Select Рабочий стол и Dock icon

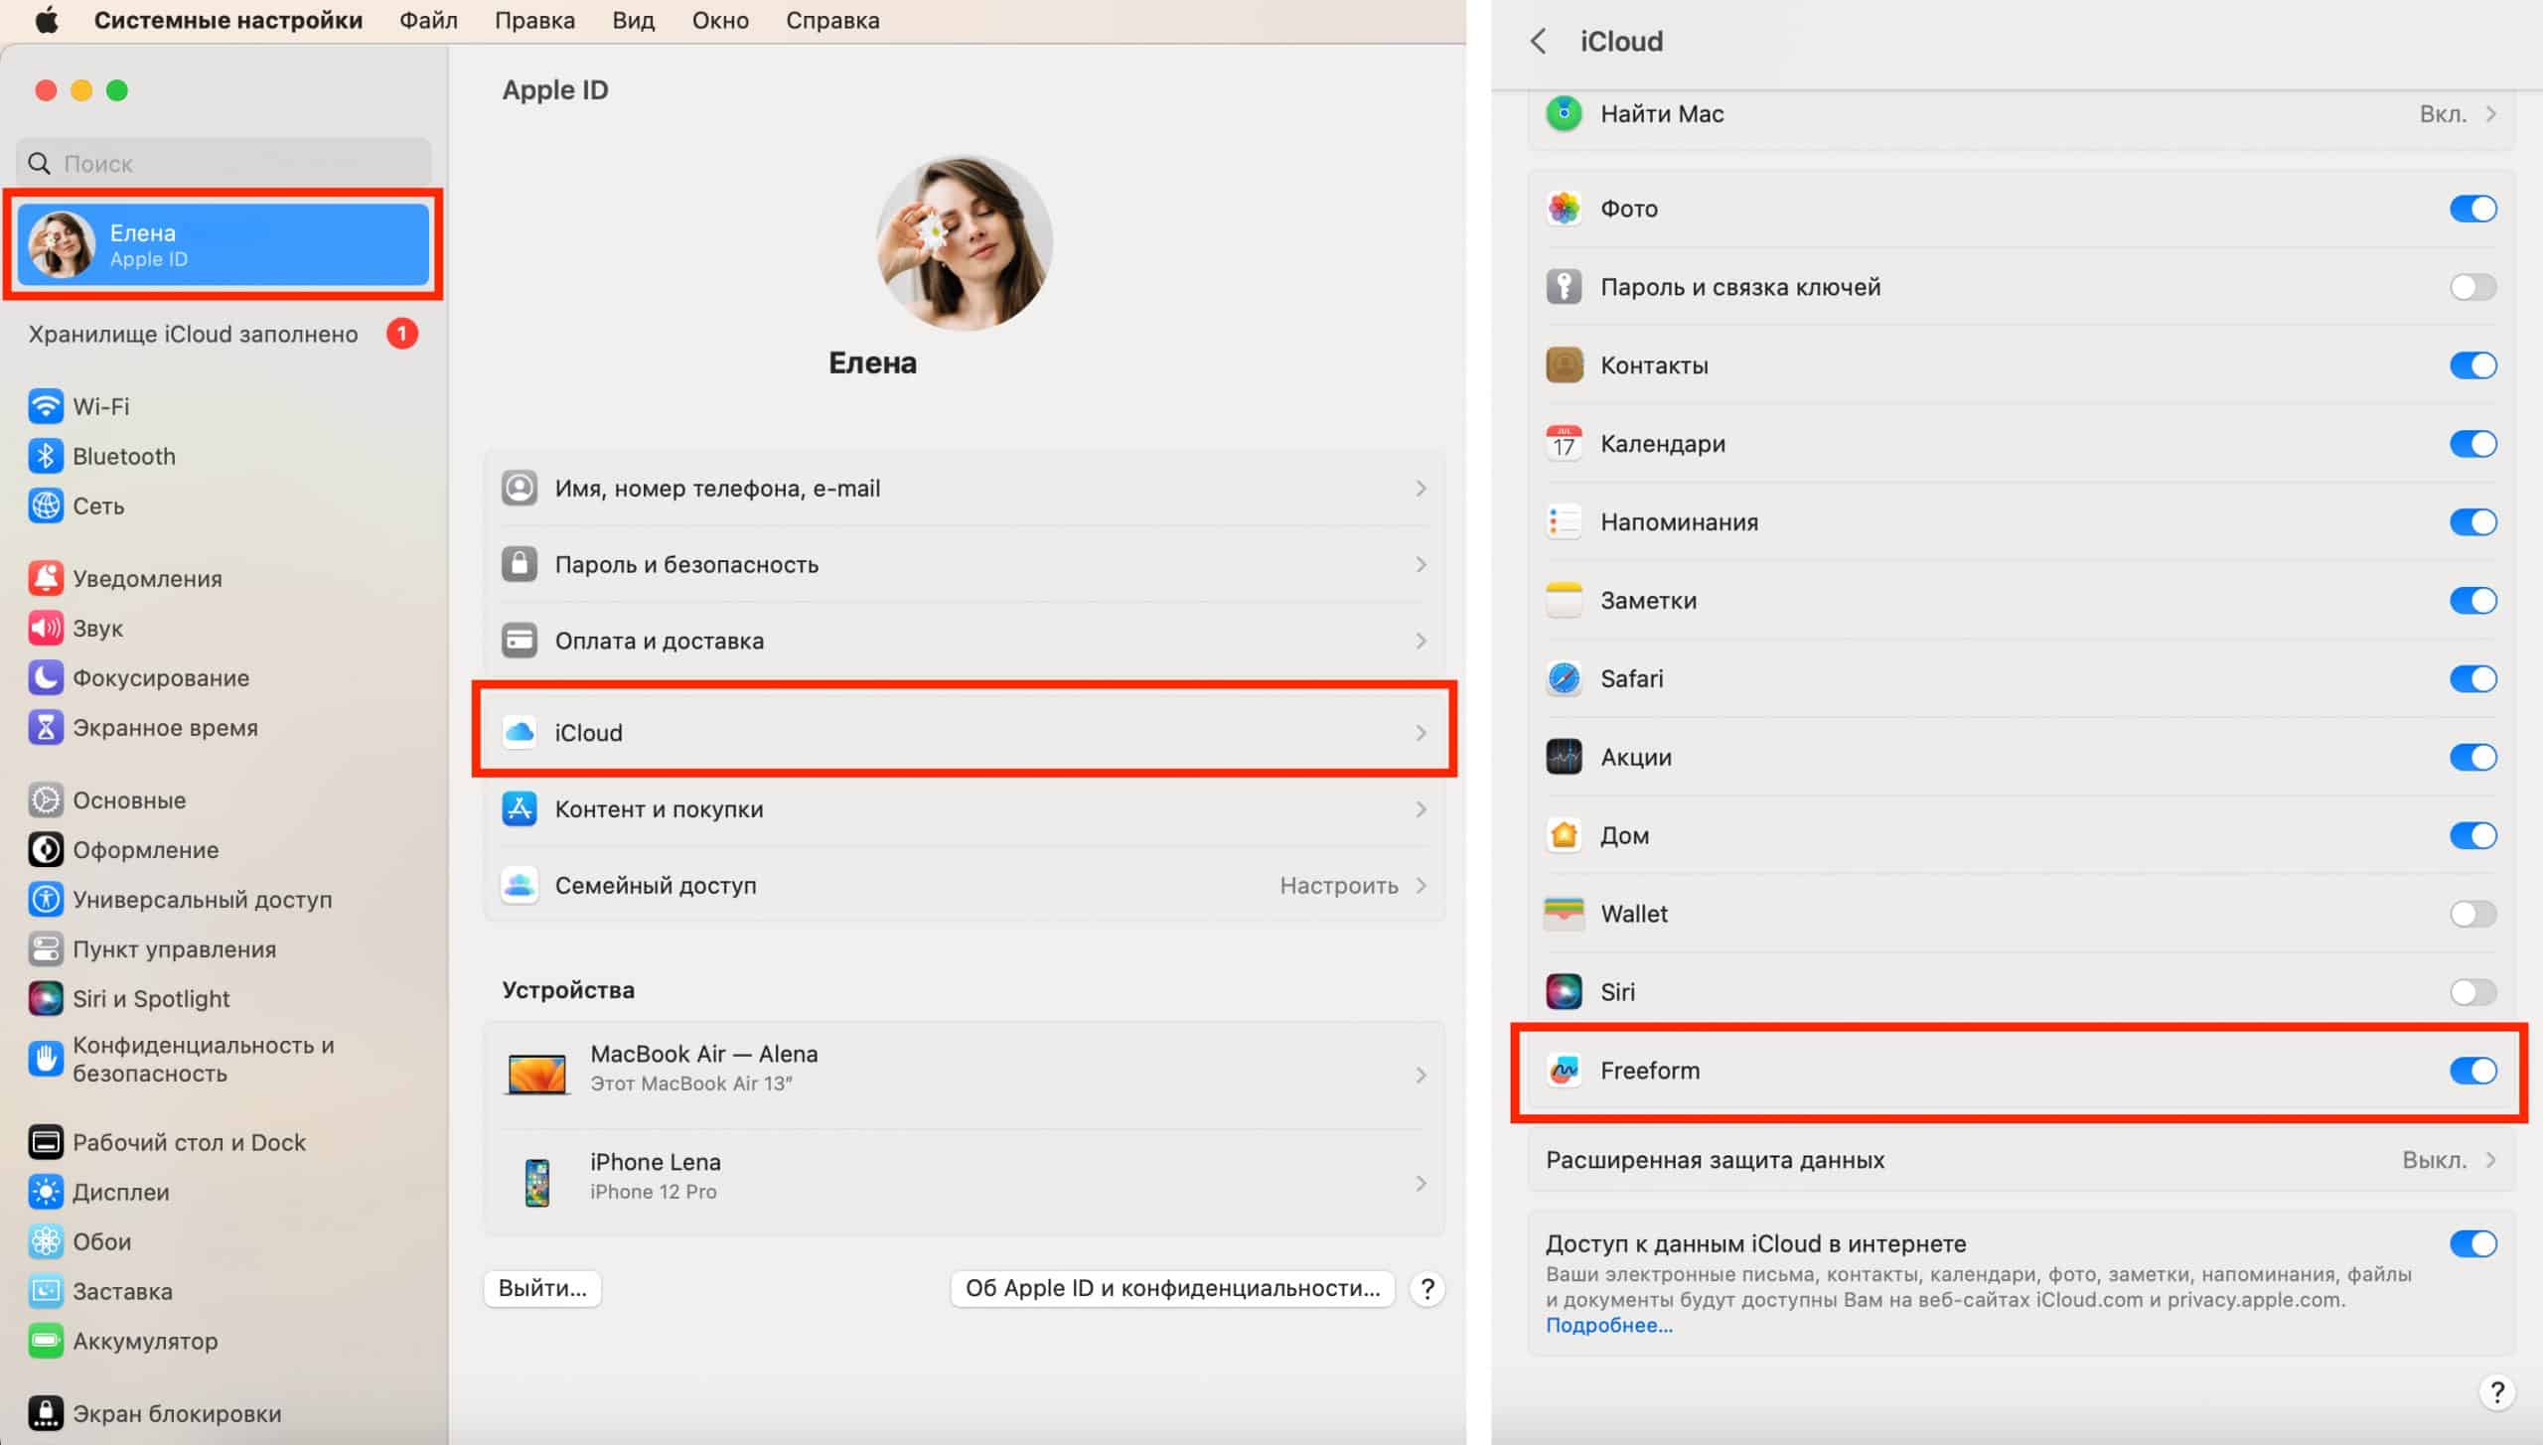tap(46, 1142)
